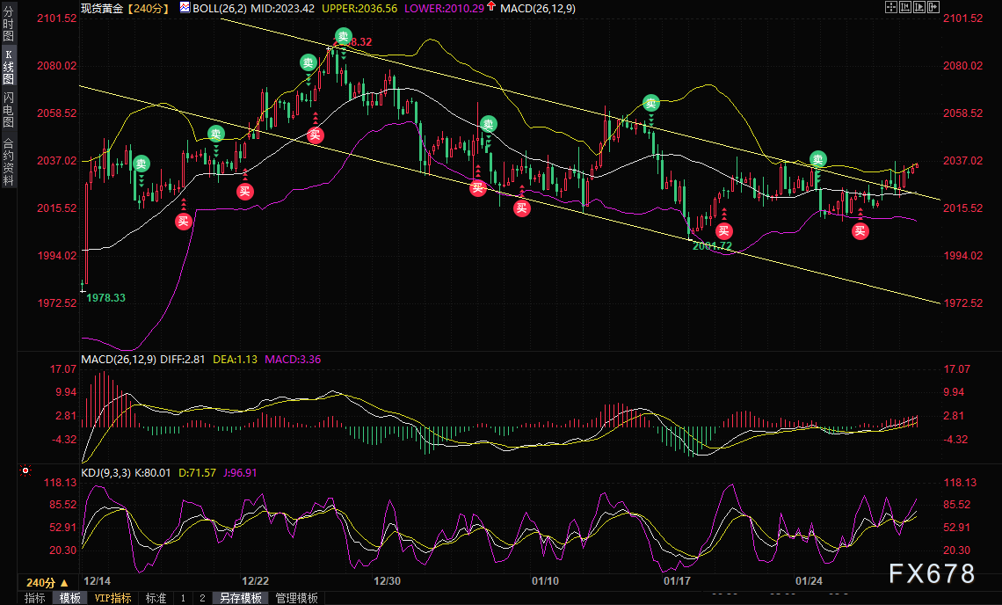Click the green 卖 marker at 2088.32 peak

click(343, 36)
